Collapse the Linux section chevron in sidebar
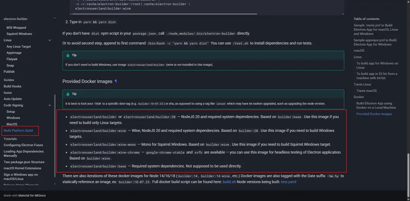Viewport: 410px width, 201px height. 50,40
